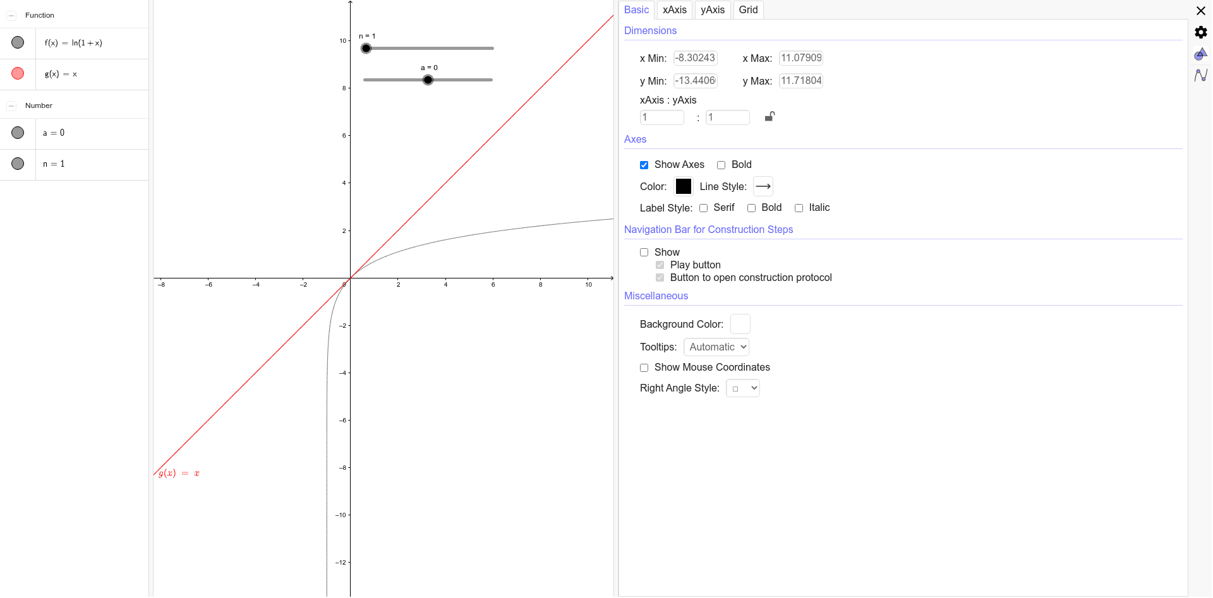Switch to the yAxis tab
This screenshot has height=598, width=1213.
[x=713, y=9]
